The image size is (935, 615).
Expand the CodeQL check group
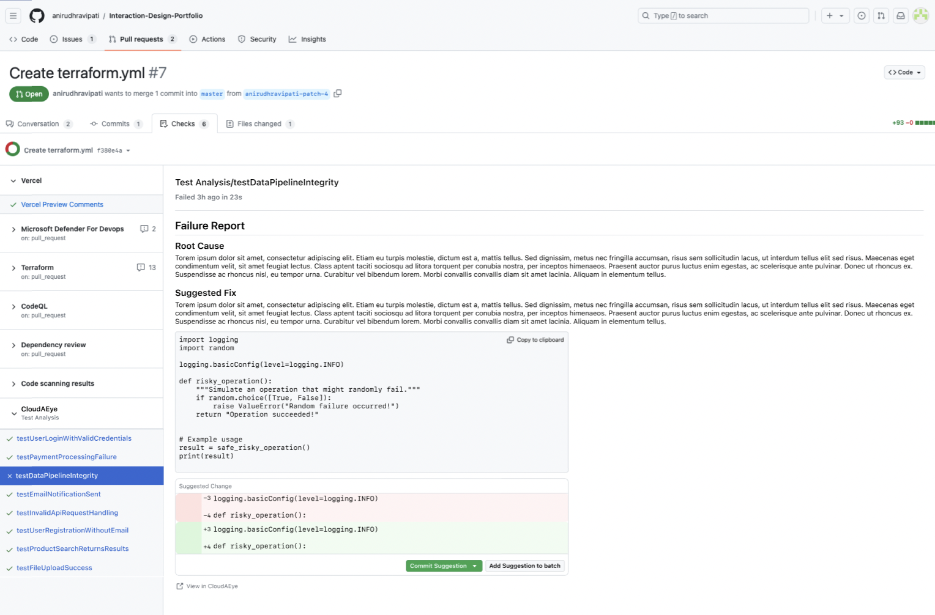pyautogui.click(x=13, y=306)
